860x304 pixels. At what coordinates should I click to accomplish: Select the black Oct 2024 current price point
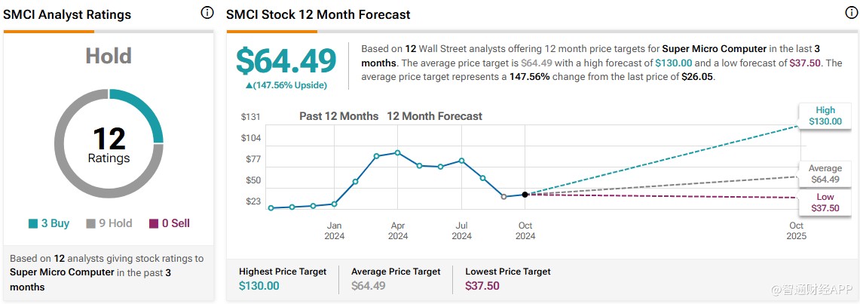[x=525, y=195]
